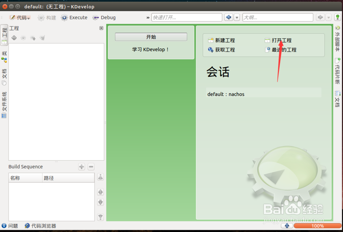This screenshot has width=343, height=232.
Task: Switch to the 工程 side tab
Action: coord(4,35)
